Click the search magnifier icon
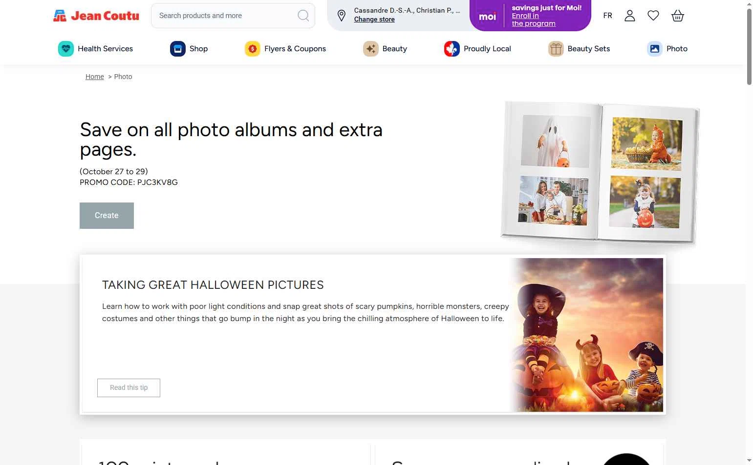 303,16
